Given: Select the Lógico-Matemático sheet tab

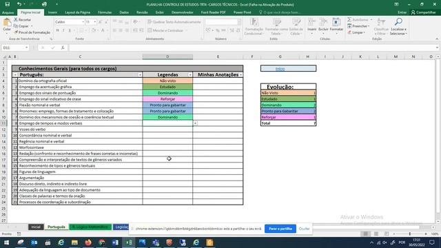Looking at the screenshot, I should pos(90,227).
